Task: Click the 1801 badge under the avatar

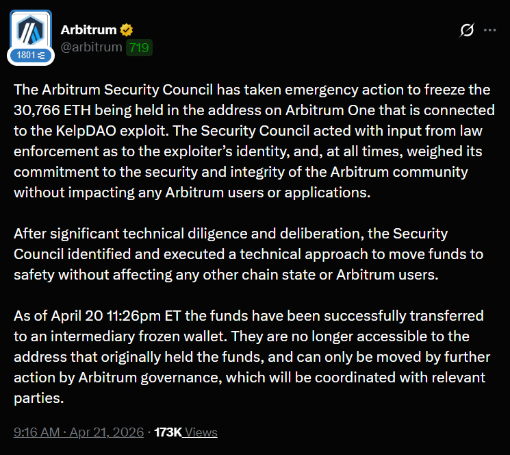Action: point(30,54)
